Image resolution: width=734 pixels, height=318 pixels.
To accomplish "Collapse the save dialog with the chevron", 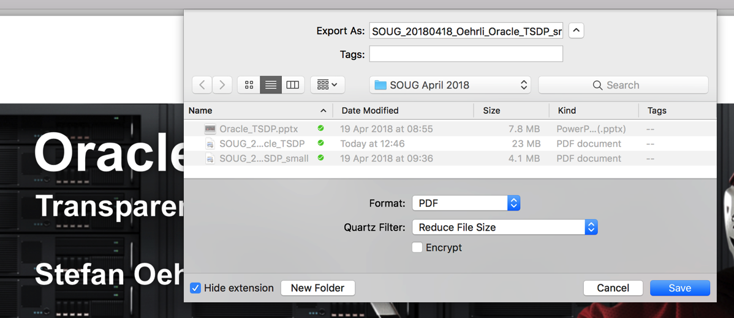I will coord(577,31).
